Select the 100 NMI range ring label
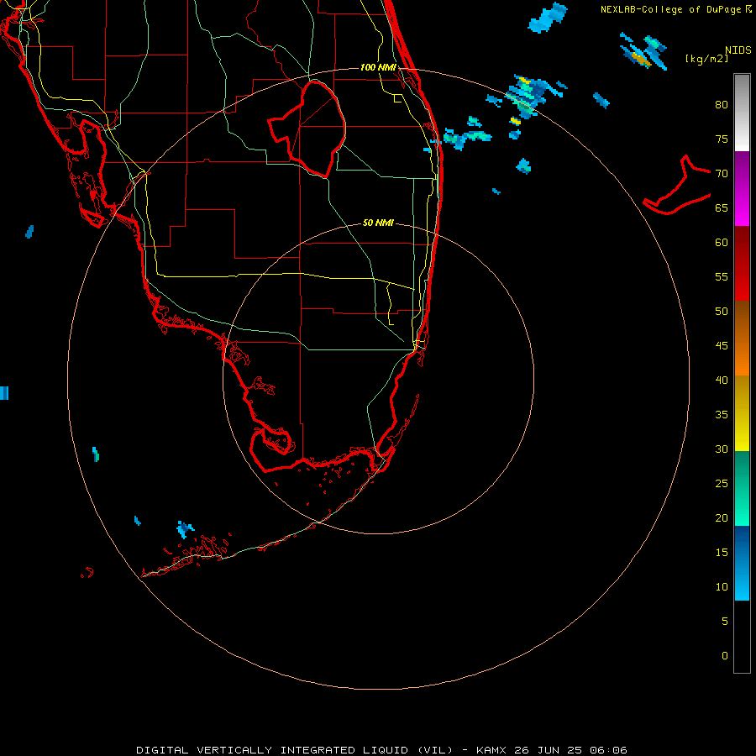756x756 pixels. click(378, 67)
